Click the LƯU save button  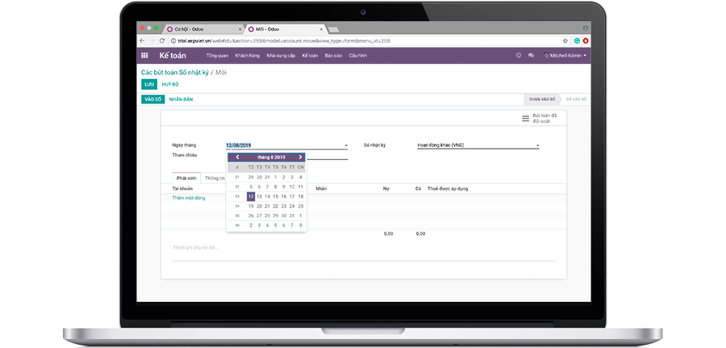(x=148, y=84)
